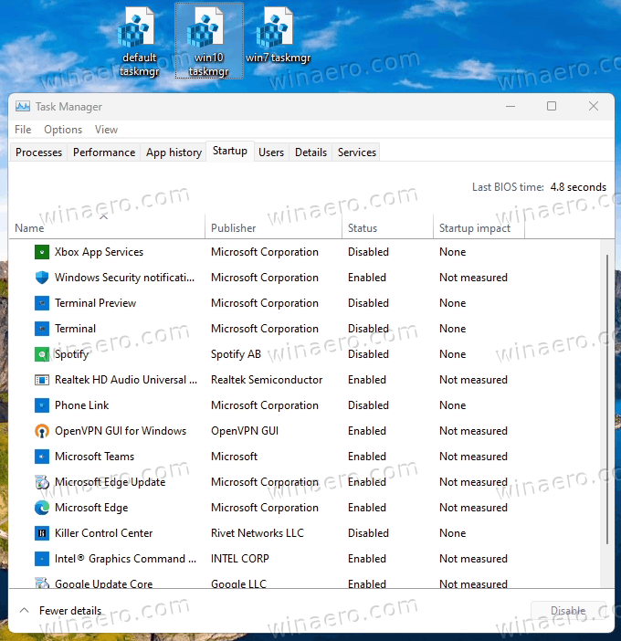Viewport: 621px width, 641px height.
Task: Collapse with the Fewer details arrow
Action: tap(24, 610)
